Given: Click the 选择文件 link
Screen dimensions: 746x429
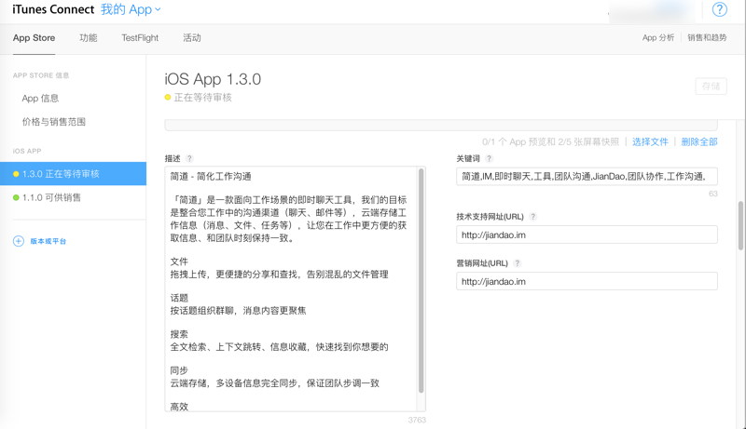Looking at the screenshot, I should pos(650,142).
